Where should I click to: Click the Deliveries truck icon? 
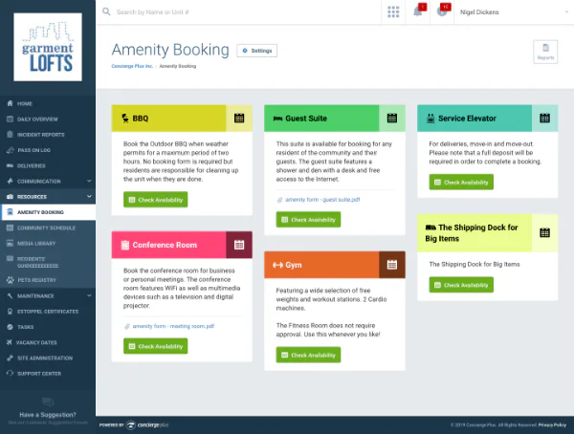click(x=10, y=165)
